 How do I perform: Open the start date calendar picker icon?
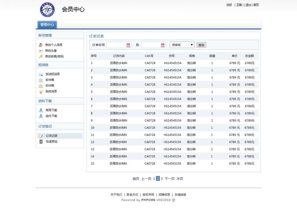click(x=128, y=45)
